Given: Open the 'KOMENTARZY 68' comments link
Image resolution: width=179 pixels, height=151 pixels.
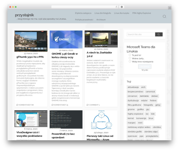Looking at the screenshot, I should point(26,105).
